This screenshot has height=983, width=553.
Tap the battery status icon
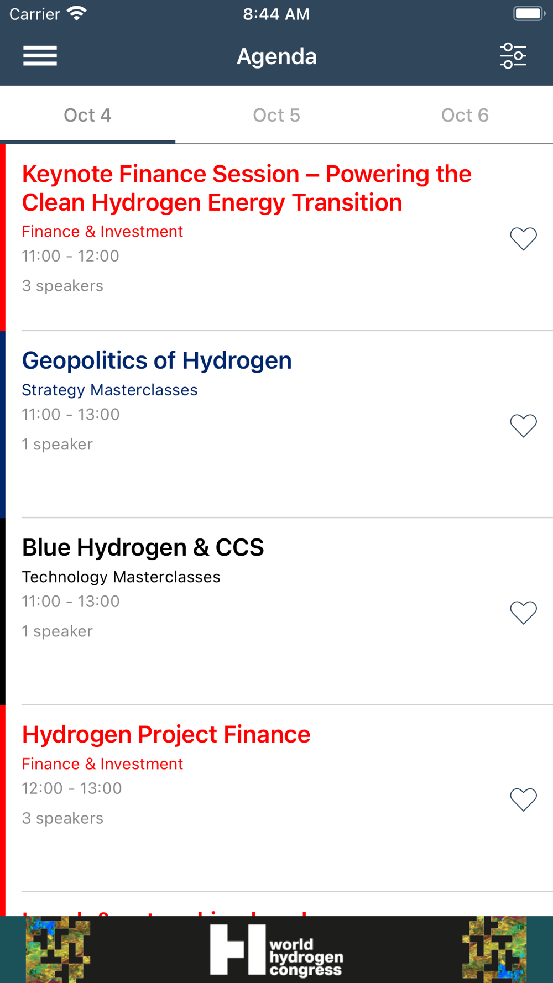tap(529, 13)
